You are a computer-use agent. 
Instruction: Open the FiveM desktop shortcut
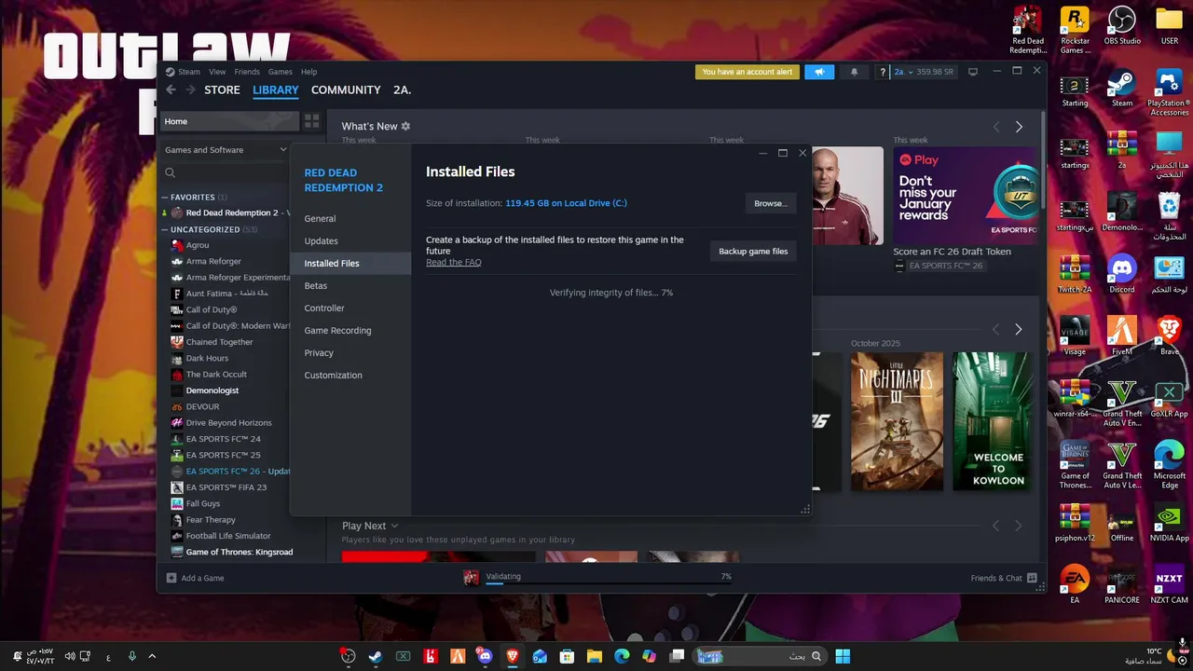pyautogui.click(x=1122, y=336)
